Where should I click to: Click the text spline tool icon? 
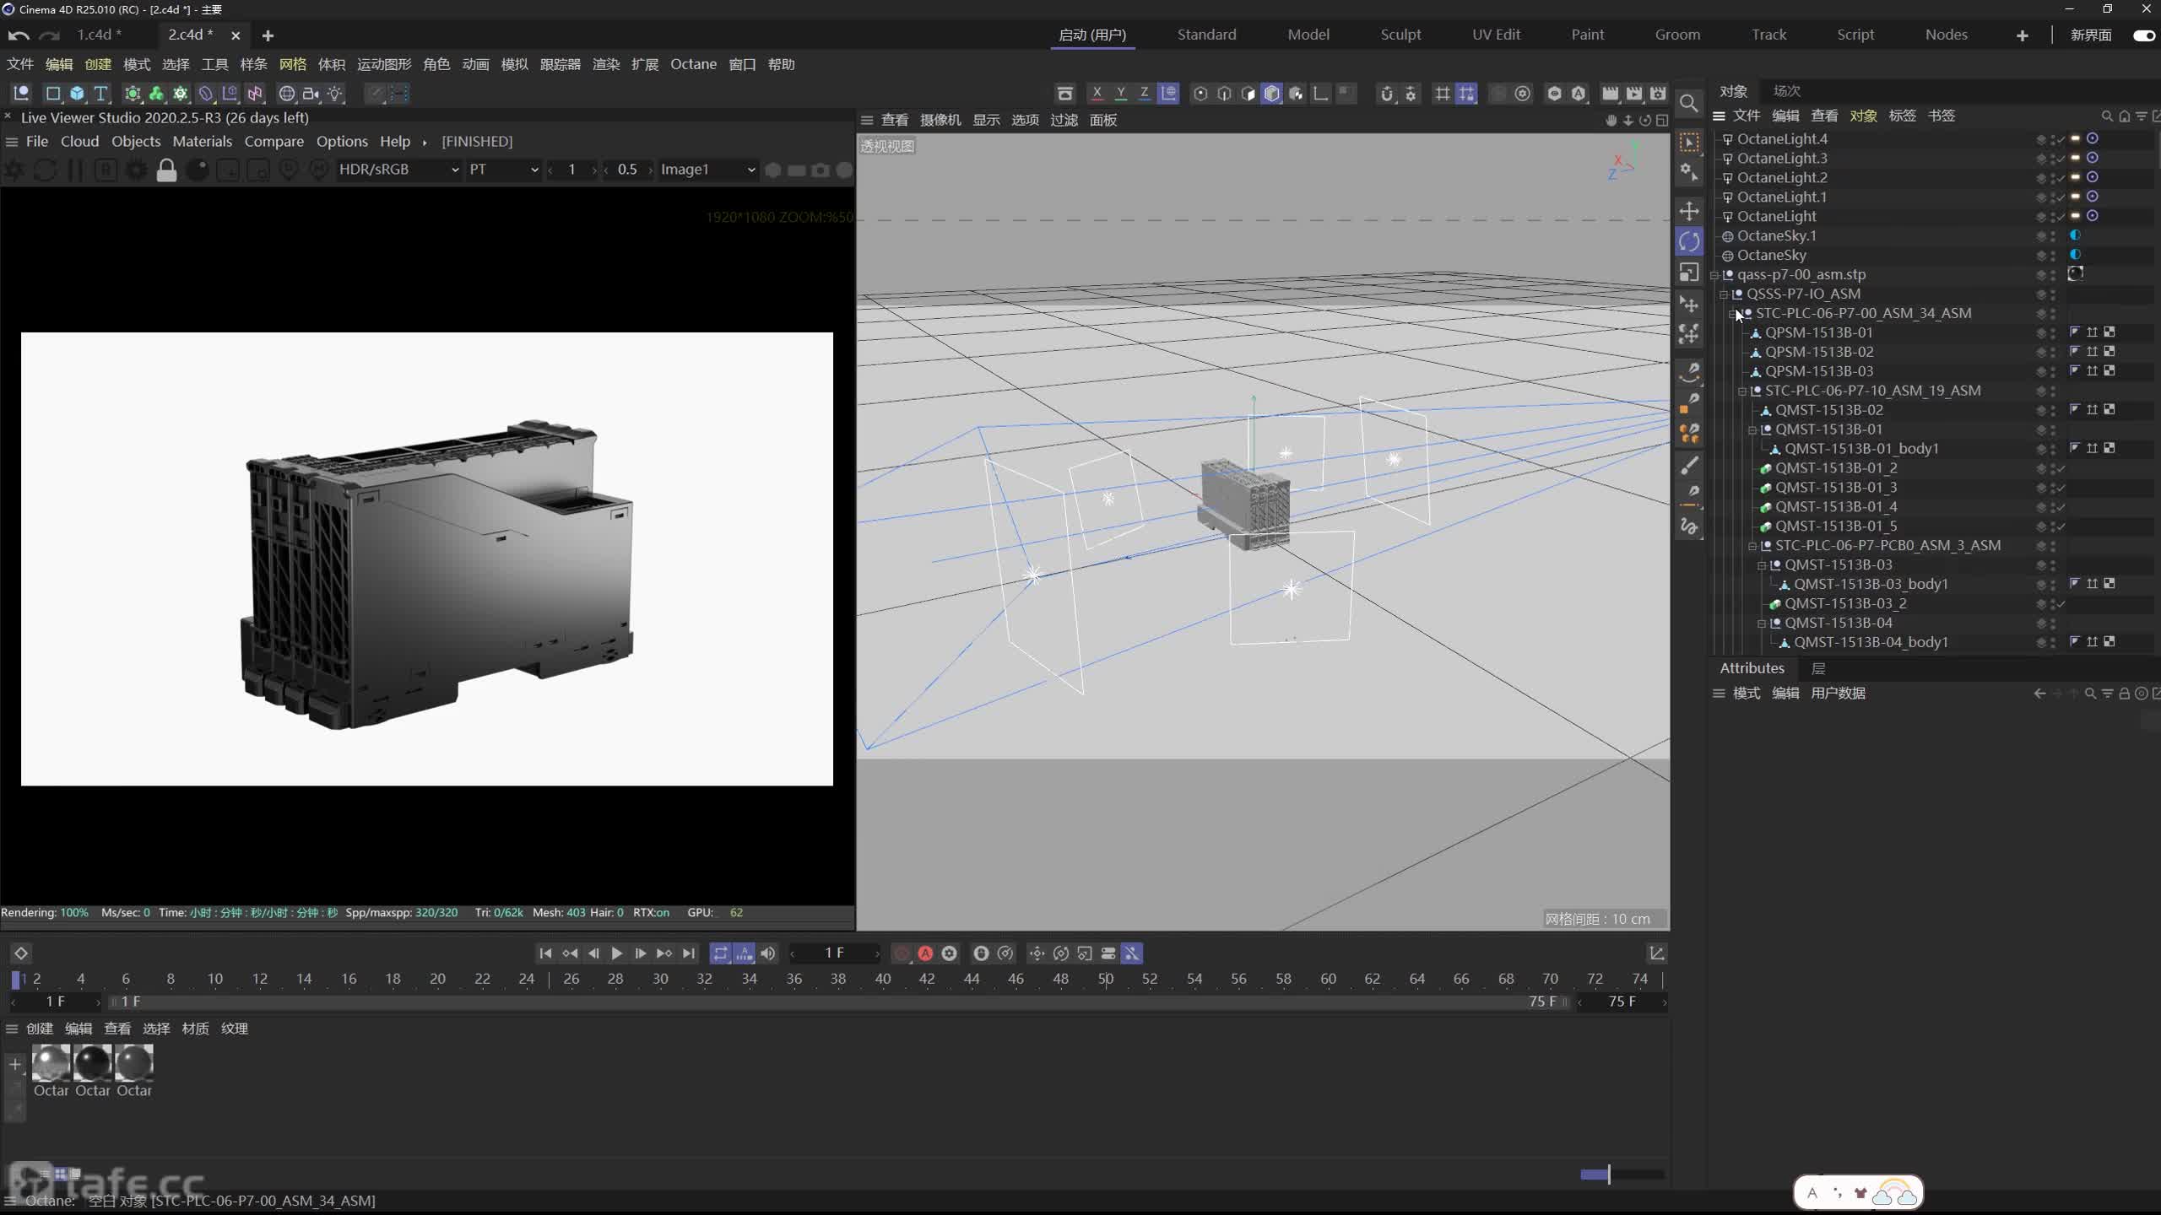click(x=100, y=93)
